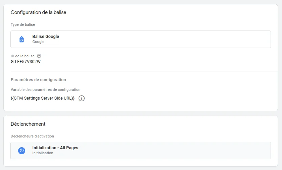Open the Initialization - All Pages trigger
The height and width of the screenshot is (170, 282).
(55, 148)
